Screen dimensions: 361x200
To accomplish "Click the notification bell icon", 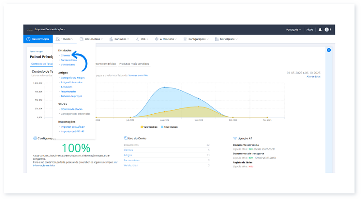I will [x=320, y=29].
